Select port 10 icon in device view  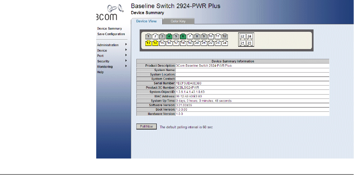click(x=211, y=36)
